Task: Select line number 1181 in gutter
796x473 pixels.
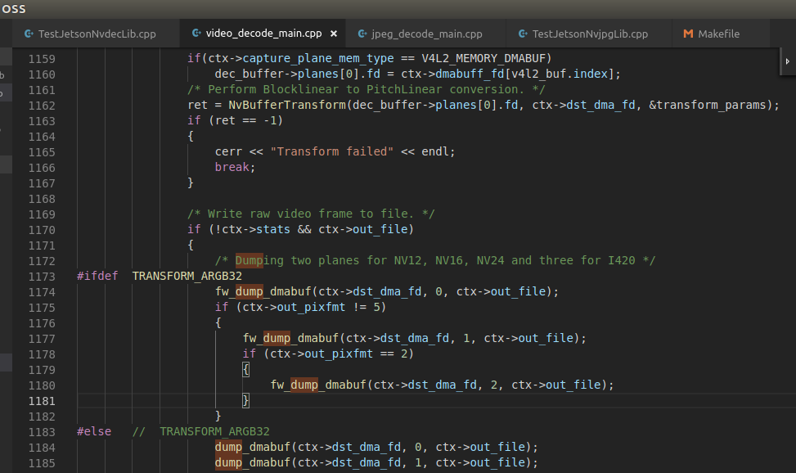Action: pyautogui.click(x=42, y=401)
